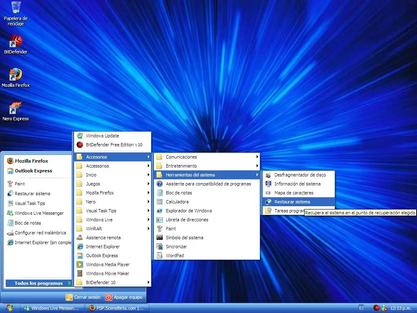Expand the Accessorios folder submenu
Screen dimensions: 417x313
[x=112, y=166]
